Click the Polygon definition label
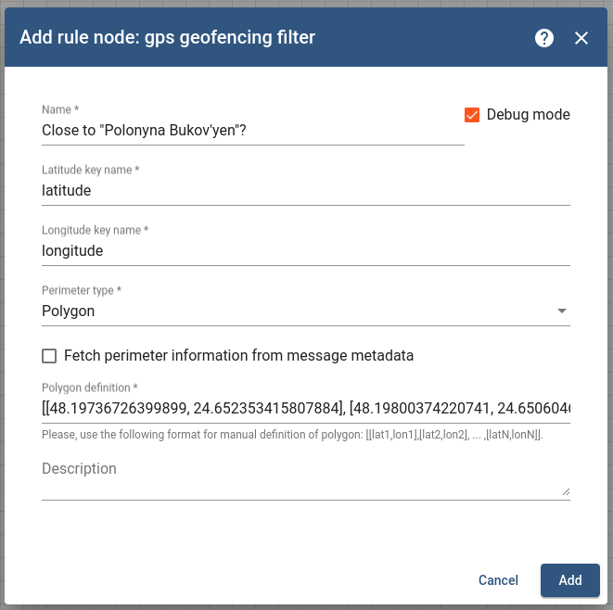The image size is (613, 610). coord(90,388)
